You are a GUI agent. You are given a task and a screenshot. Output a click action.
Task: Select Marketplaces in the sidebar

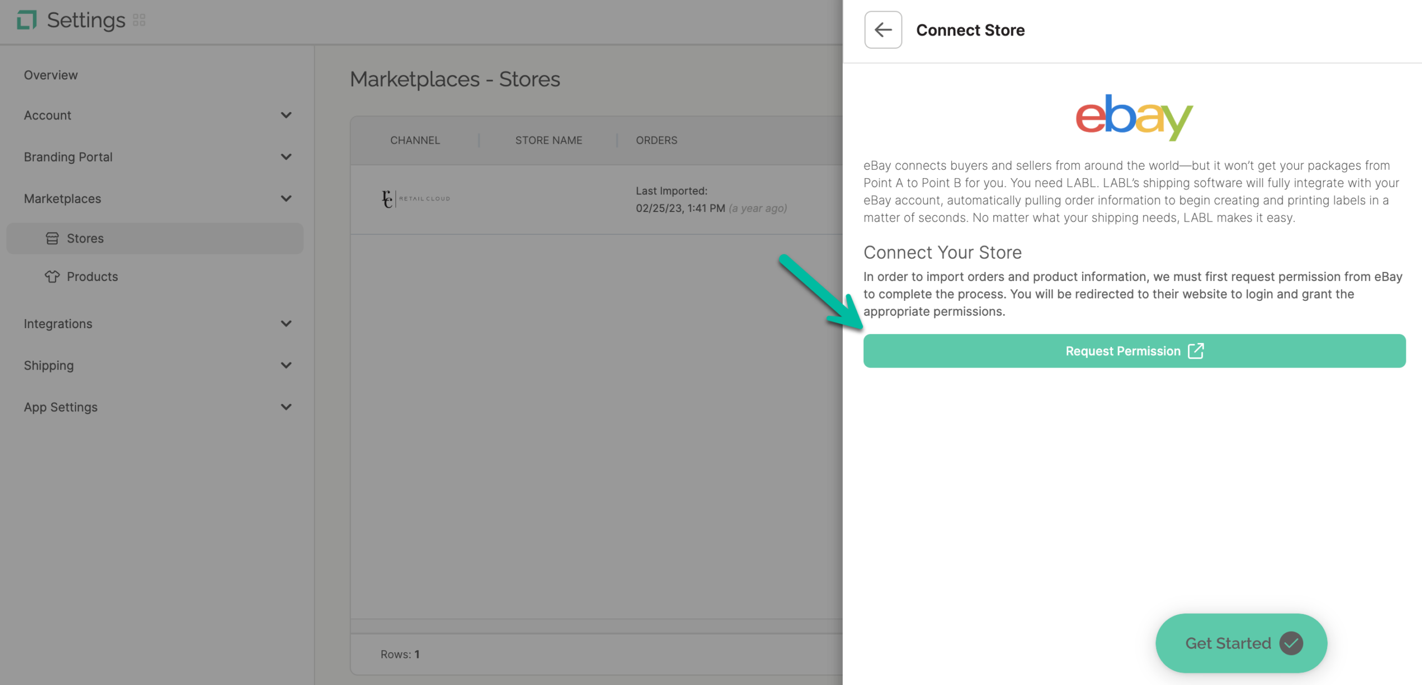62,199
